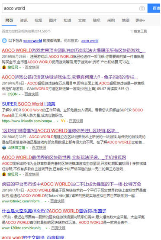Open the 更多 tab menu
The image size is (161, 240).
140,20
